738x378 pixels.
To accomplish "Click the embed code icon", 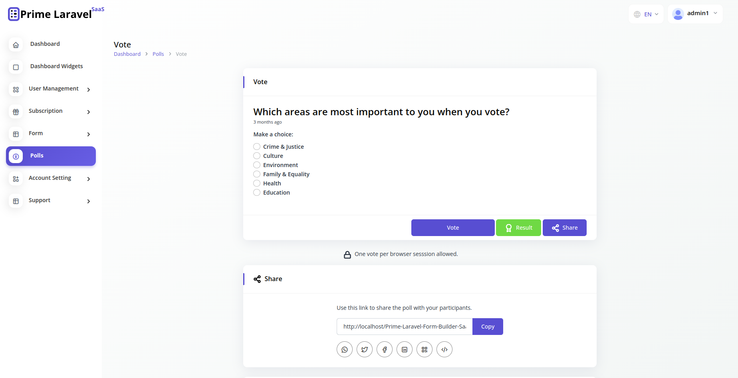I will pos(444,350).
